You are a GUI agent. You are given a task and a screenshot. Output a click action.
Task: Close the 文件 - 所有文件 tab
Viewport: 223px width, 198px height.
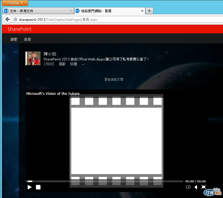tap(71, 11)
